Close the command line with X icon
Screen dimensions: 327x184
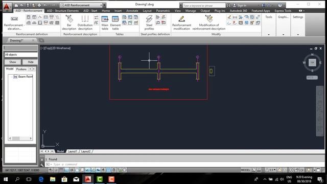(x=42, y=159)
